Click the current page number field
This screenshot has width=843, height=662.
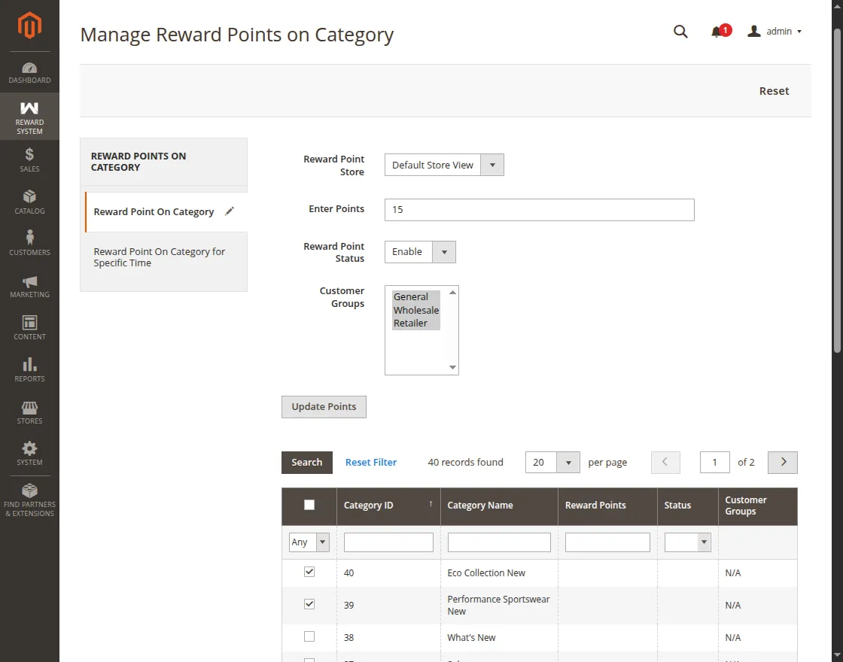click(x=714, y=462)
